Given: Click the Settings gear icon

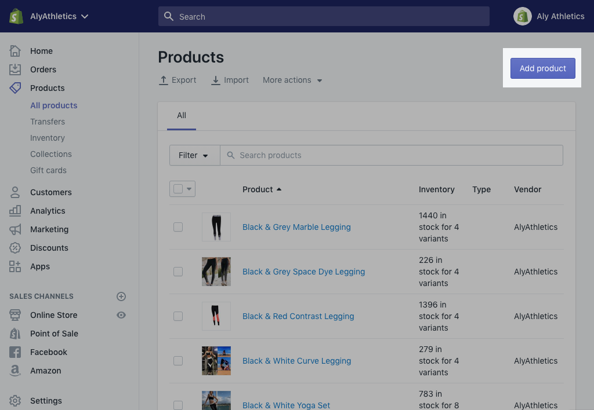Looking at the screenshot, I should point(16,401).
